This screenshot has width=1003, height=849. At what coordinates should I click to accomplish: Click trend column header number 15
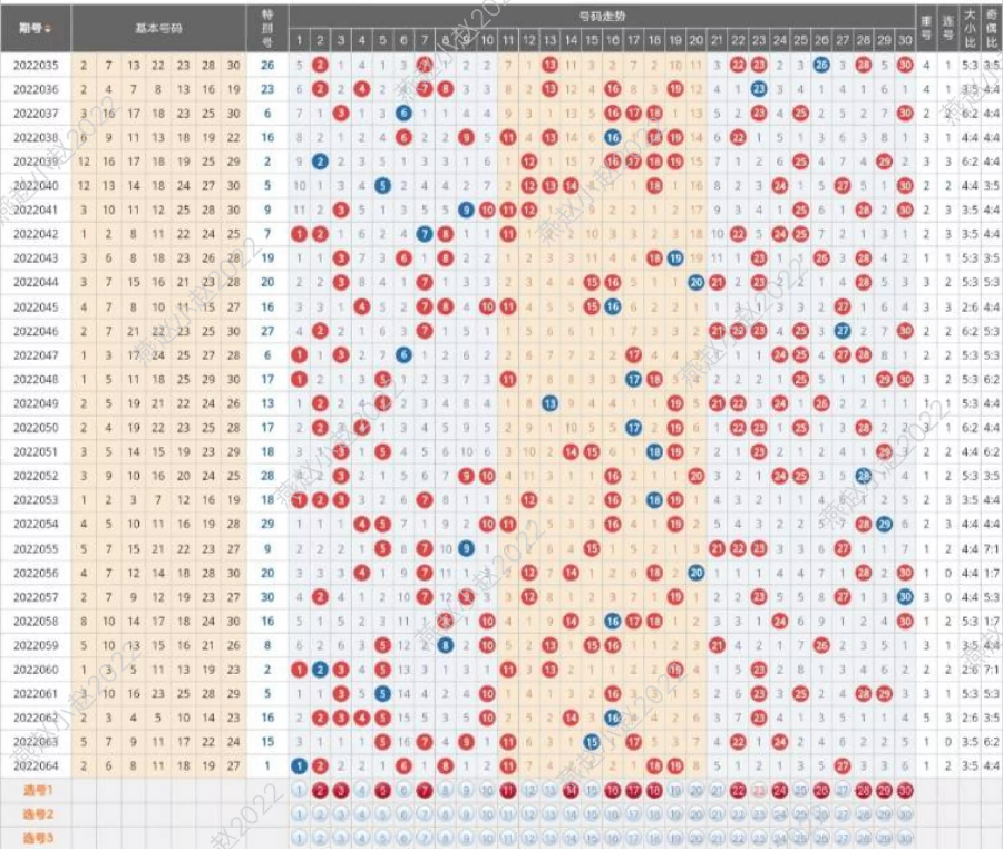click(591, 40)
